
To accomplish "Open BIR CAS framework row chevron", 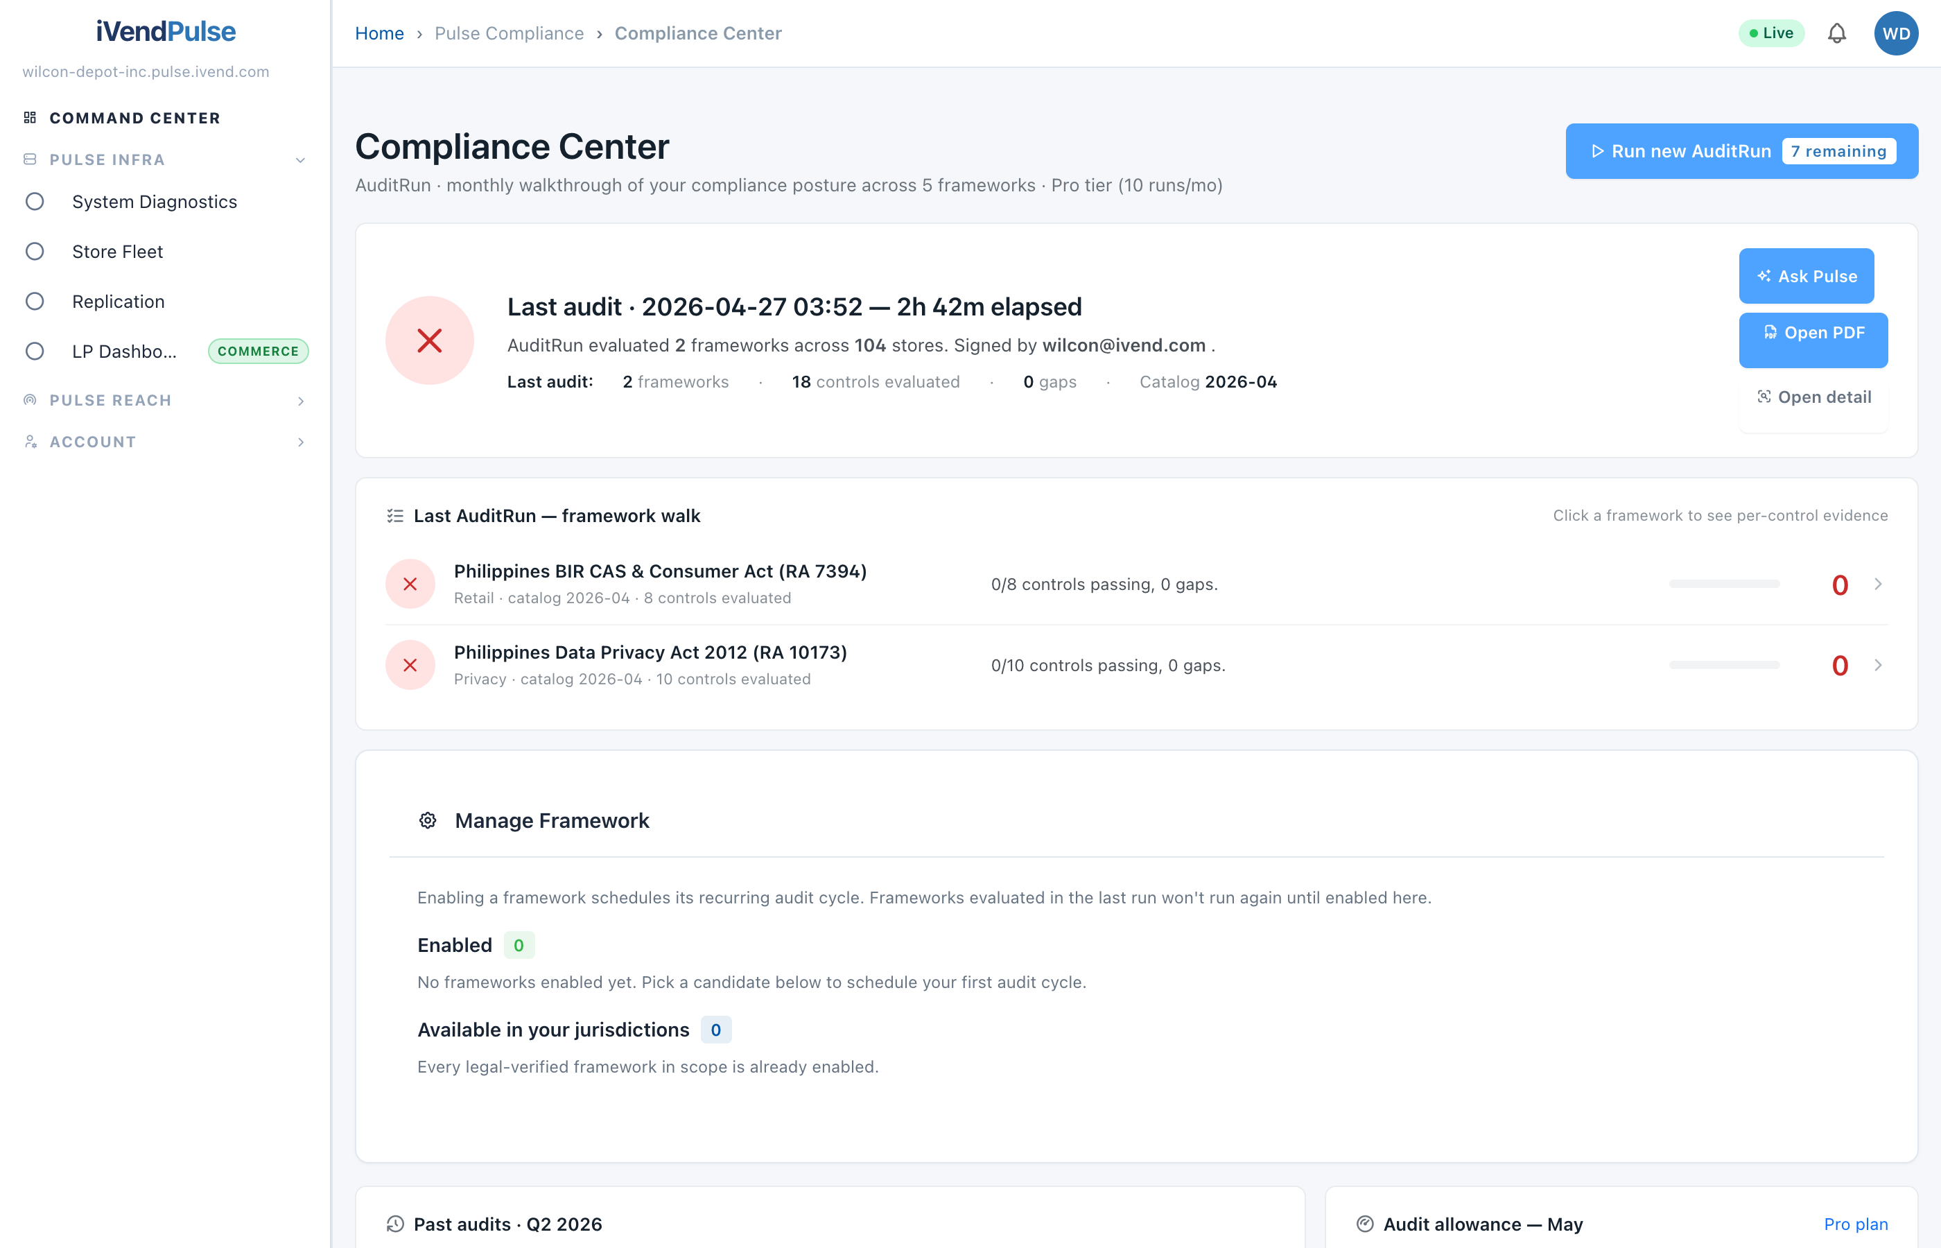I will click(1878, 584).
